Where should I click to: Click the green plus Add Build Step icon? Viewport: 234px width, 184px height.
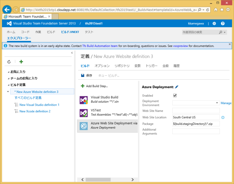click(83, 86)
